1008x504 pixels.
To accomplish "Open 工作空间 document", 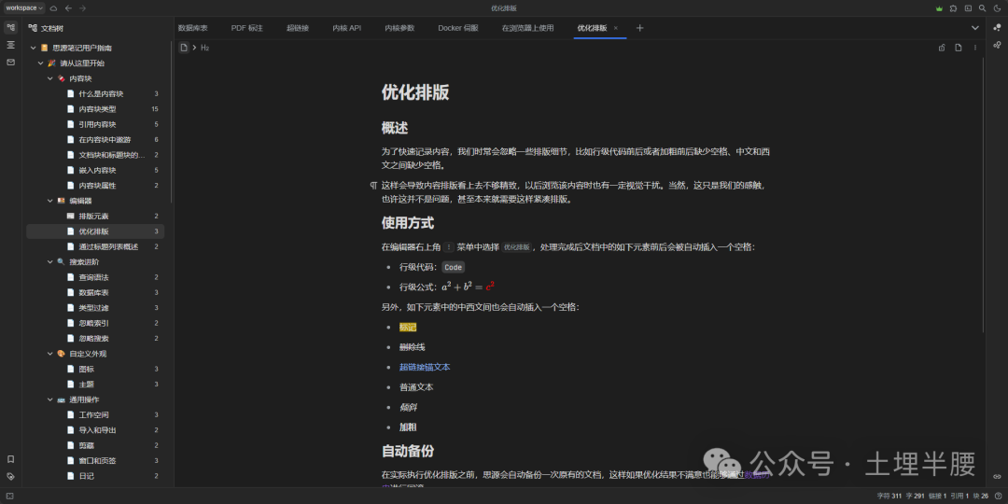I will click(x=95, y=414).
